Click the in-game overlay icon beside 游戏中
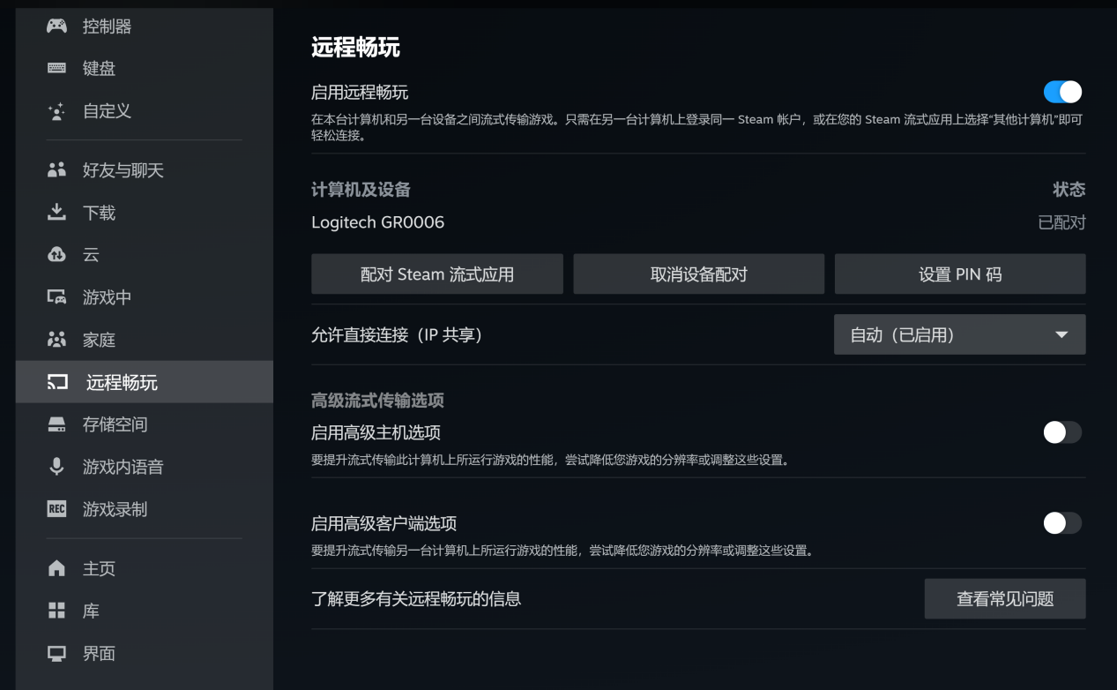The image size is (1117, 690). 56,297
